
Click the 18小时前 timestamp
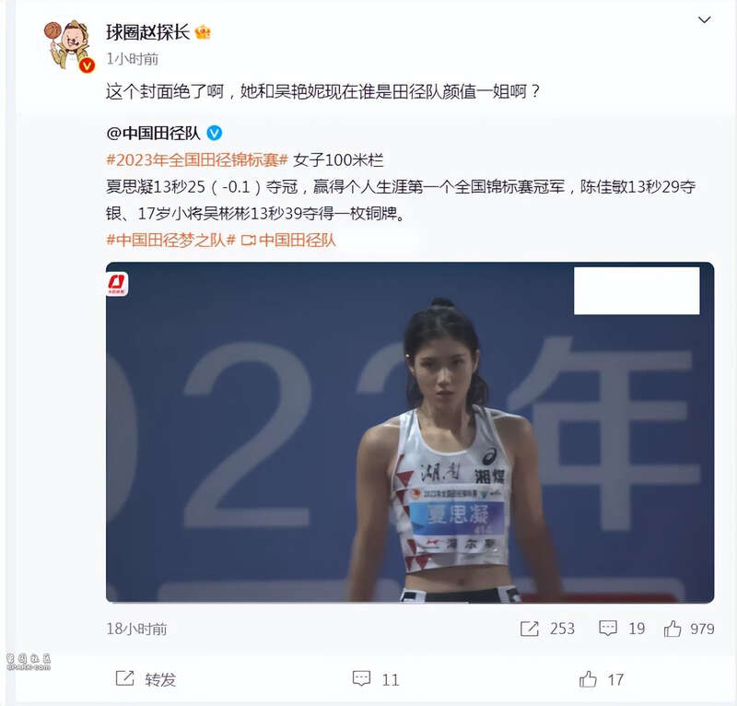[136, 629]
